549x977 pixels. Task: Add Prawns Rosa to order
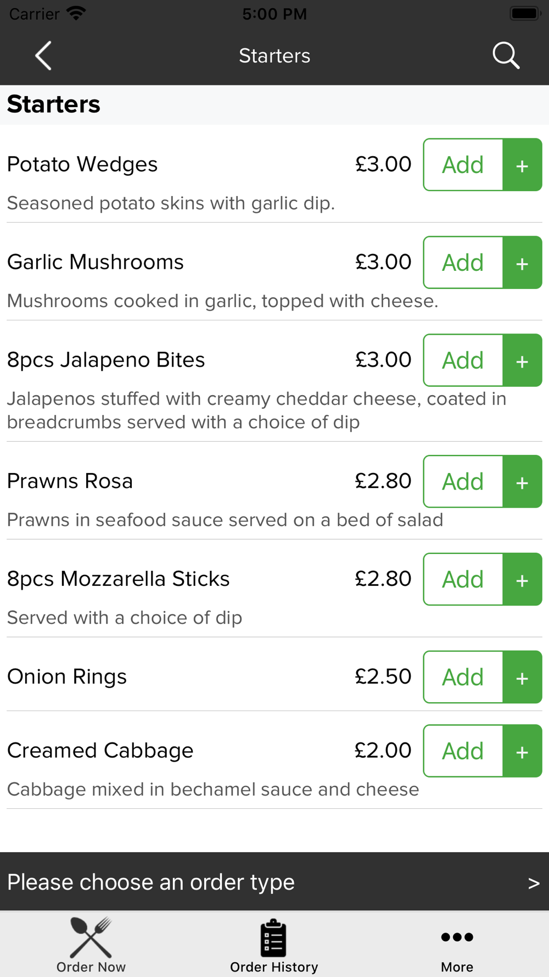tap(463, 481)
